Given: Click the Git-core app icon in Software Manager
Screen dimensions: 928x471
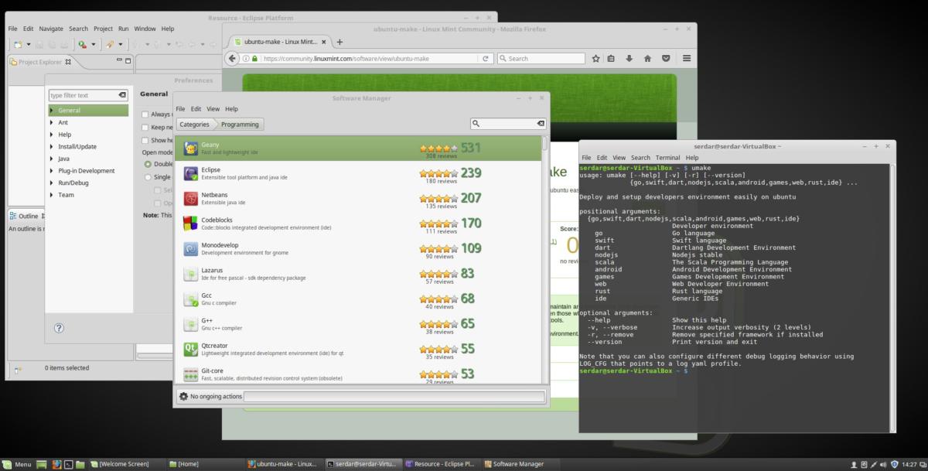Looking at the screenshot, I should click(x=191, y=374).
